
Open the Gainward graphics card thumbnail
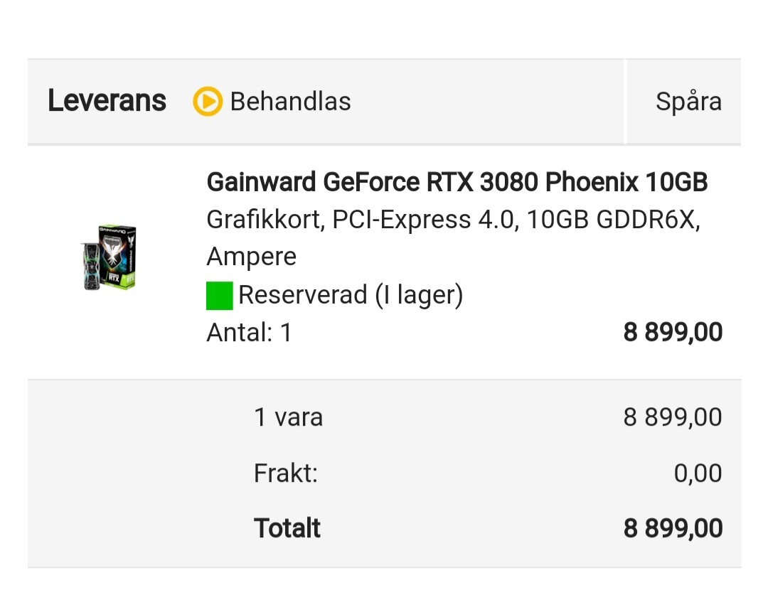[108, 257]
